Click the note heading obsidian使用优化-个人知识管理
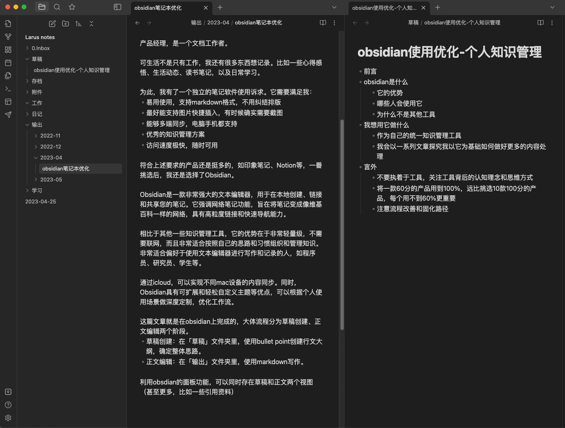The height and width of the screenshot is (428, 565). pyautogui.click(x=449, y=52)
